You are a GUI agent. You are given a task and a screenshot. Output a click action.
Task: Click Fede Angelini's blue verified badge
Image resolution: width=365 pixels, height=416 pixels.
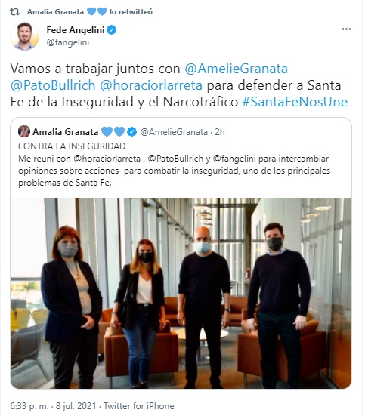point(112,30)
